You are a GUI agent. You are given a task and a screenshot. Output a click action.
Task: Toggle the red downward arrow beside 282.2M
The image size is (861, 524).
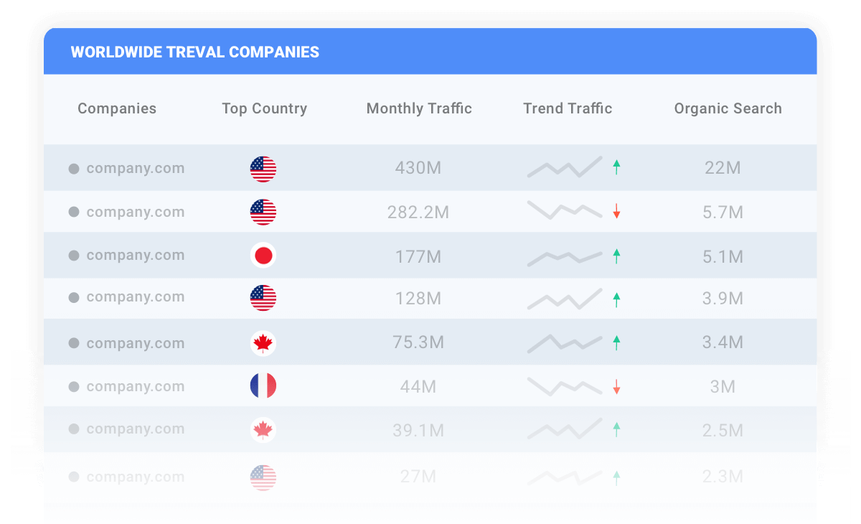click(617, 211)
